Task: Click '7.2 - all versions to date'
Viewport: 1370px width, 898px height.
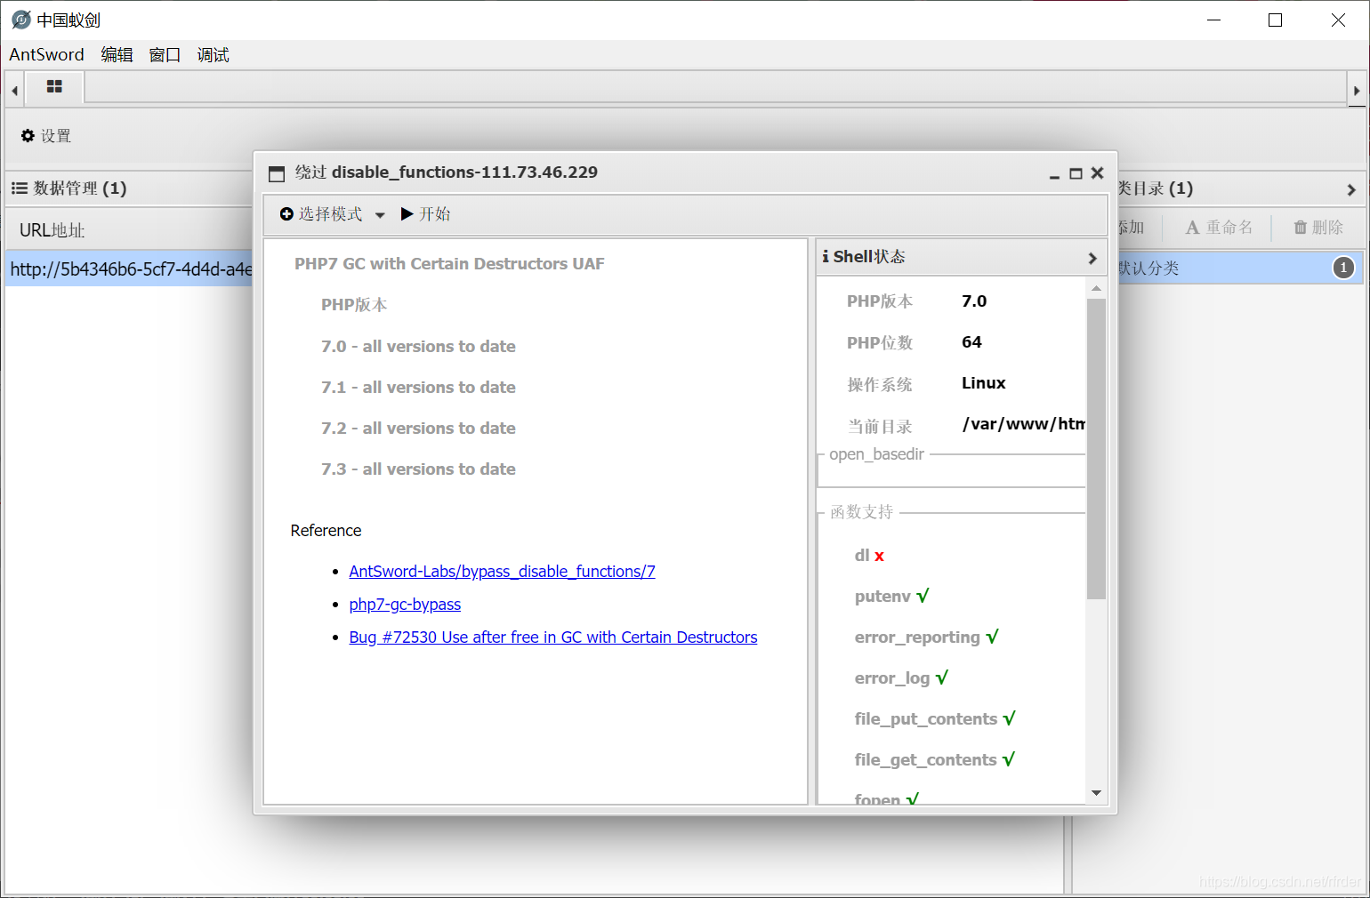Action: (418, 429)
